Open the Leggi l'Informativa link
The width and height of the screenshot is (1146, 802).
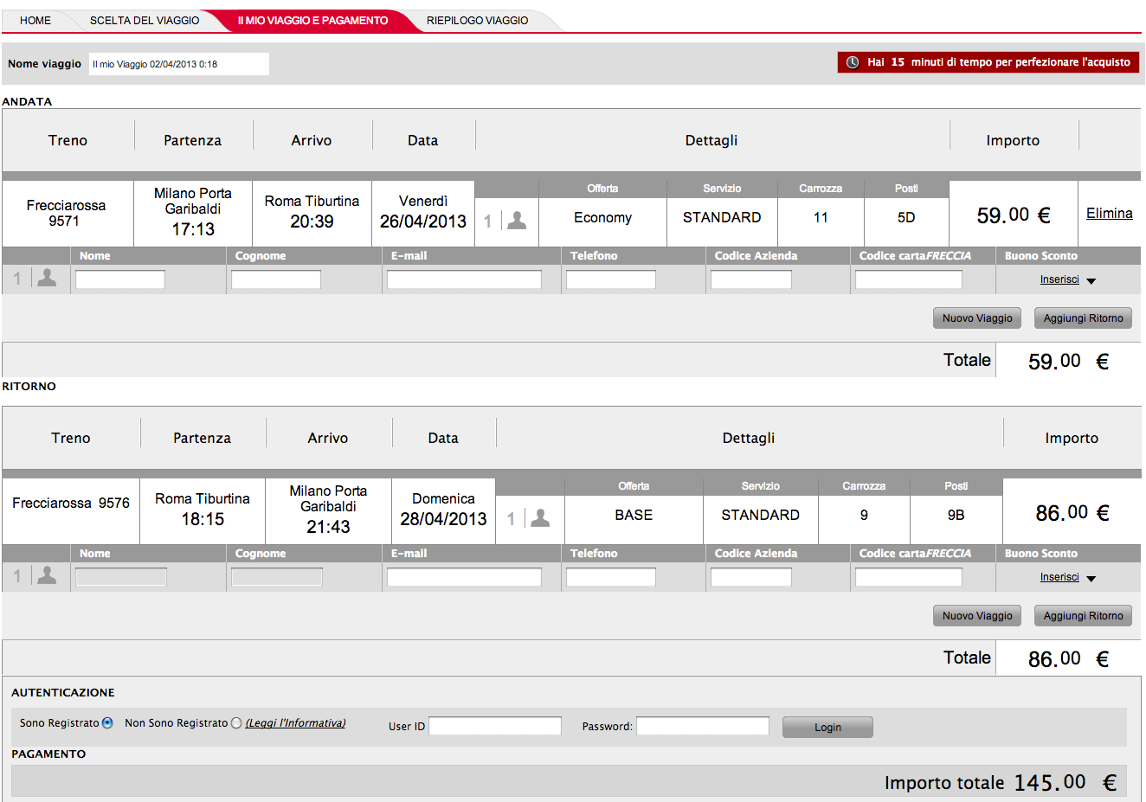click(x=295, y=723)
